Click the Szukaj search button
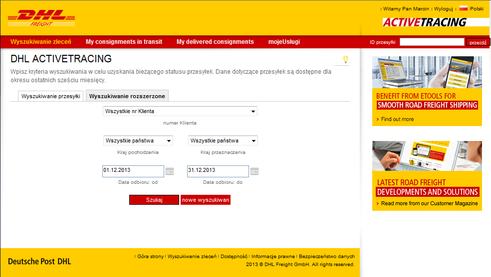491x277 pixels. (x=154, y=200)
